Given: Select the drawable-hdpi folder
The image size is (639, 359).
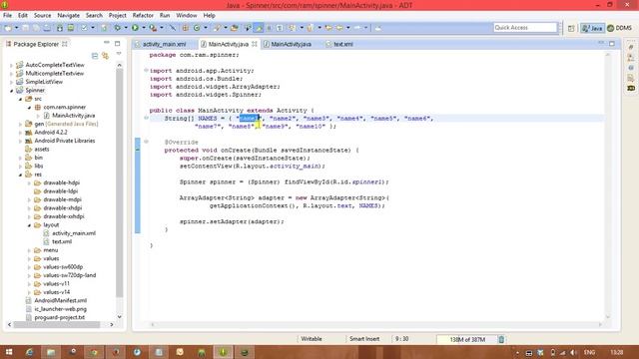Looking at the screenshot, I should pyautogui.click(x=61, y=182).
